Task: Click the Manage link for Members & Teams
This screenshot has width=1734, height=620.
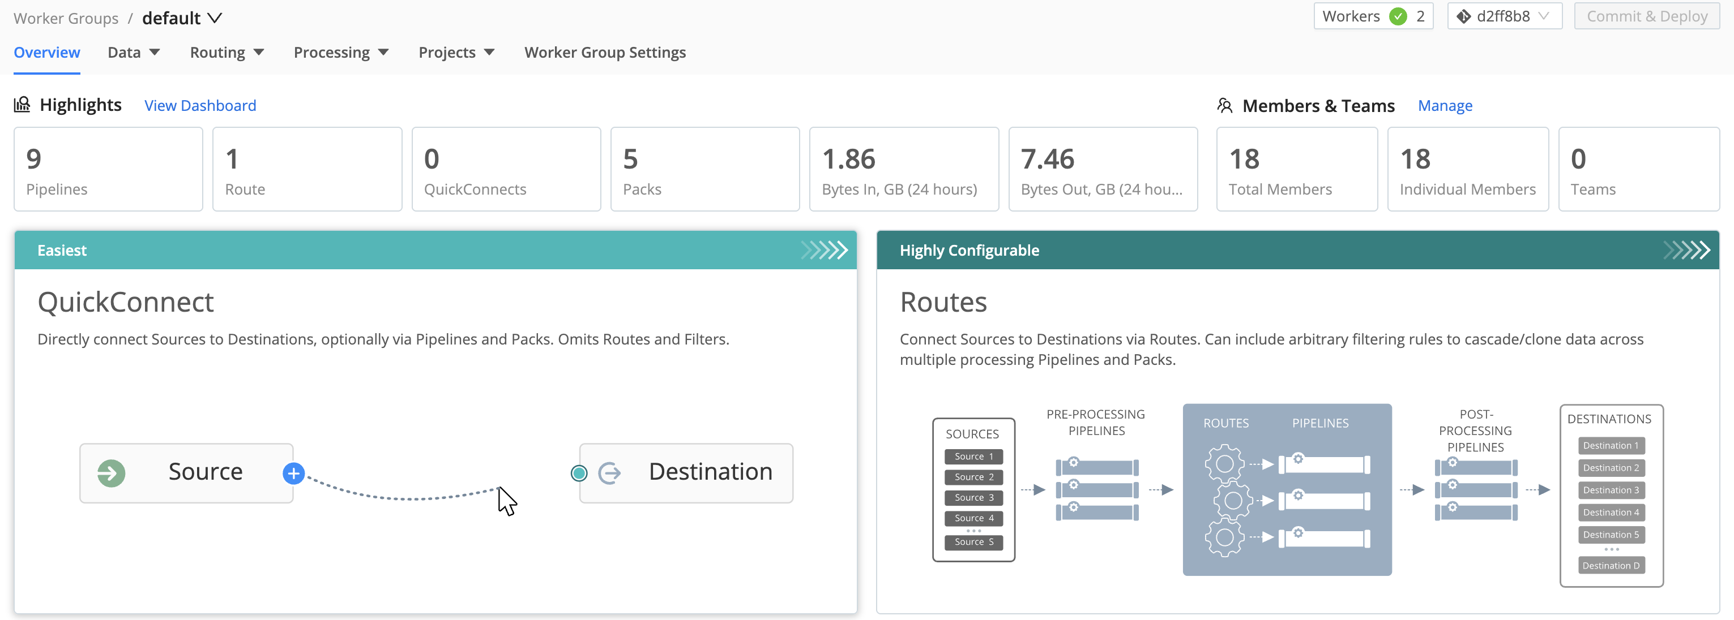Action: coord(1445,106)
